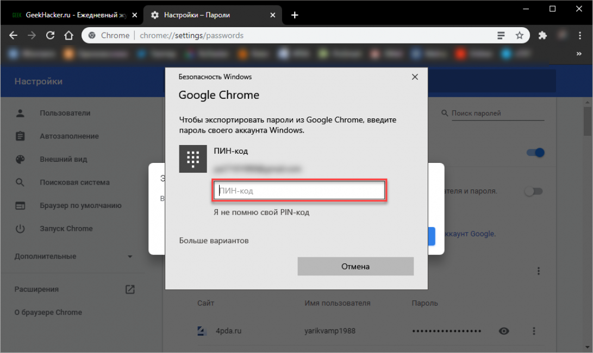The image size is (593, 353).
Task: Click the Внешний вид palette icon
Action: (20, 159)
